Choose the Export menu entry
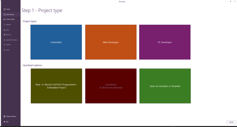 pyautogui.click(x=11, y=45)
